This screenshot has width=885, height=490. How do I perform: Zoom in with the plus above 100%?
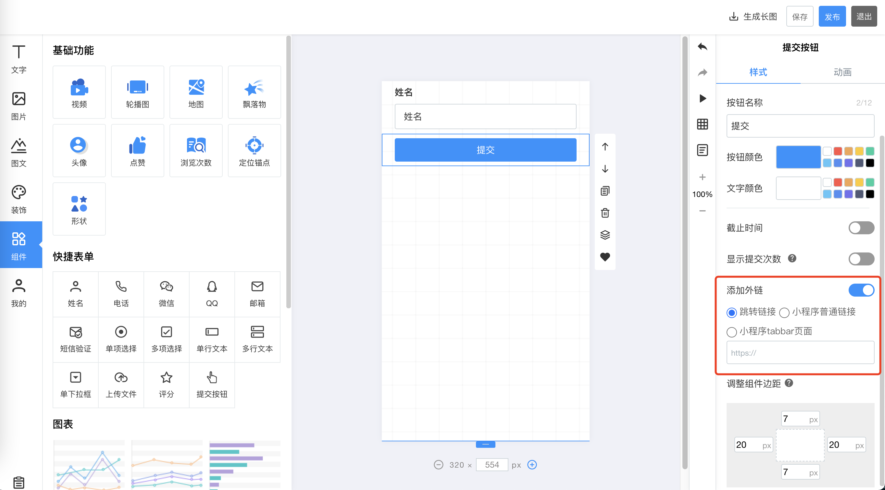(702, 177)
